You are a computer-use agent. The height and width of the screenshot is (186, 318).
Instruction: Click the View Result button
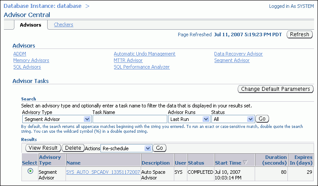[x=43, y=148]
